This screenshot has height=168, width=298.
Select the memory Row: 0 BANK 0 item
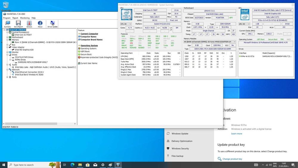45,42
